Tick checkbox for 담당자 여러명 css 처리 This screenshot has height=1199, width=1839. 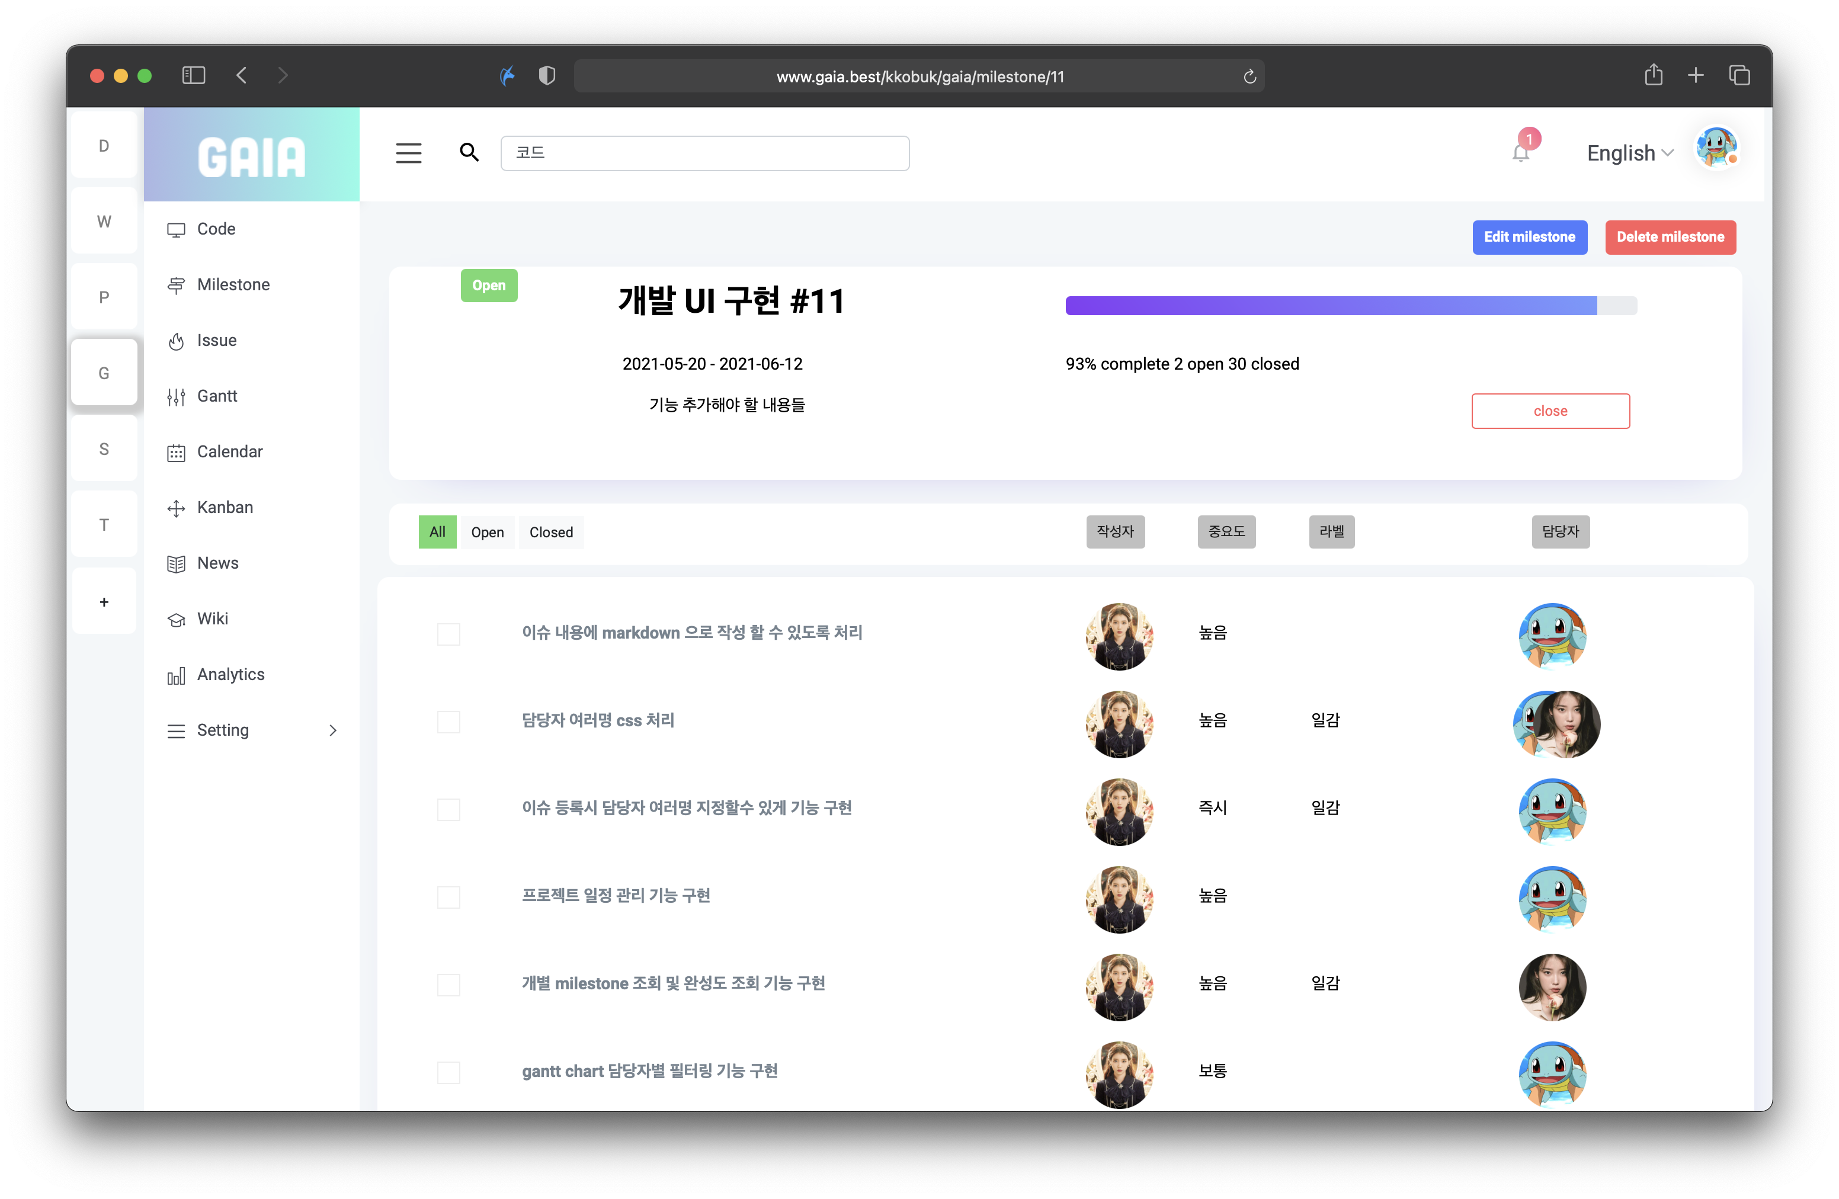pyautogui.click(x=448, y=722)
